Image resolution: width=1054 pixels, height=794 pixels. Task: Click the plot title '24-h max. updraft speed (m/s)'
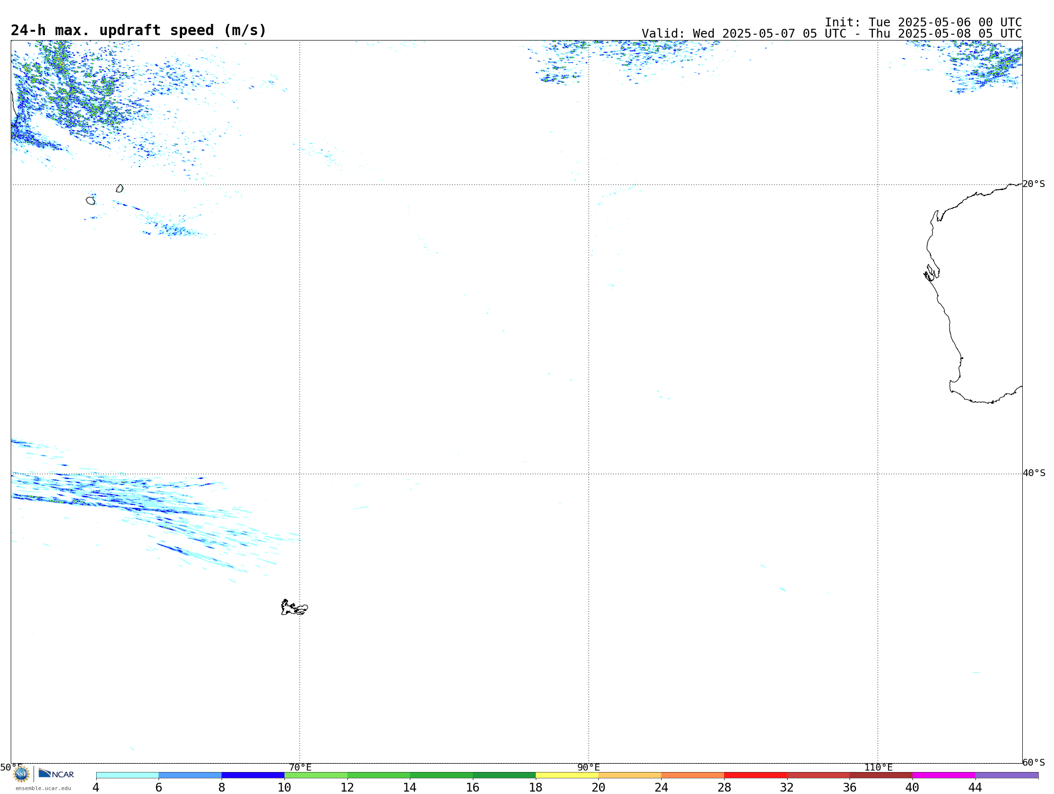pos(139,30)
